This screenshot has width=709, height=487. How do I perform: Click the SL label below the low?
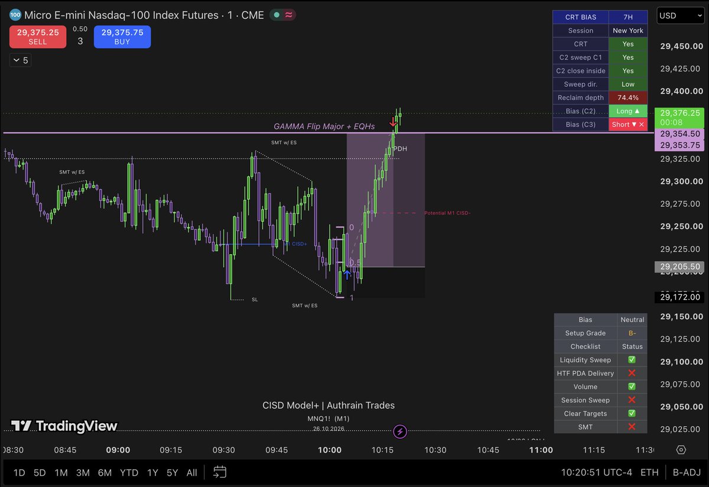(255, 300)
